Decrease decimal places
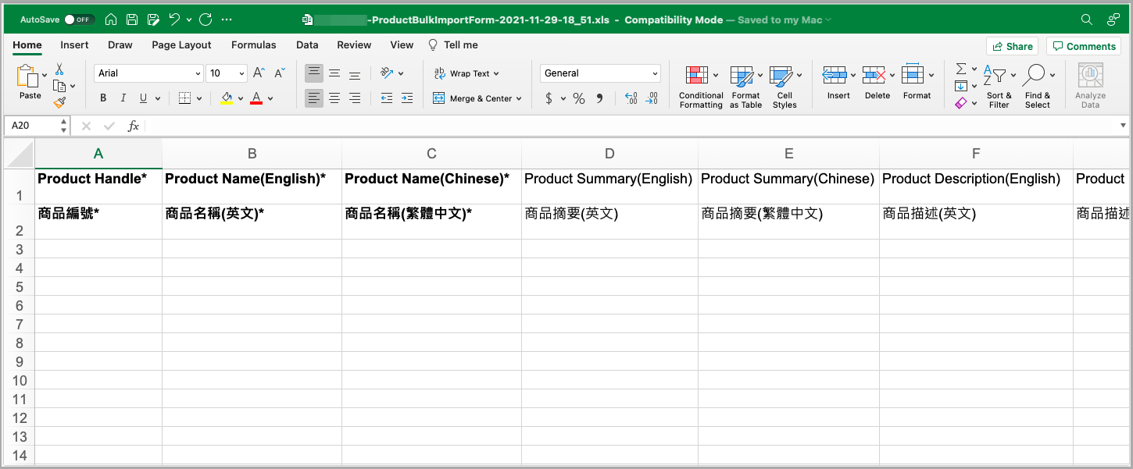The image size is (1133, 469). coord(652,98)
